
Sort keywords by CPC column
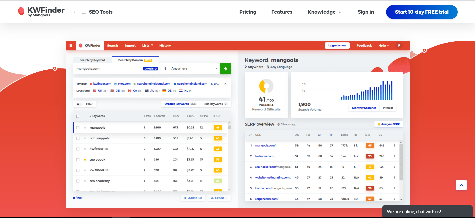coord(191,116)
